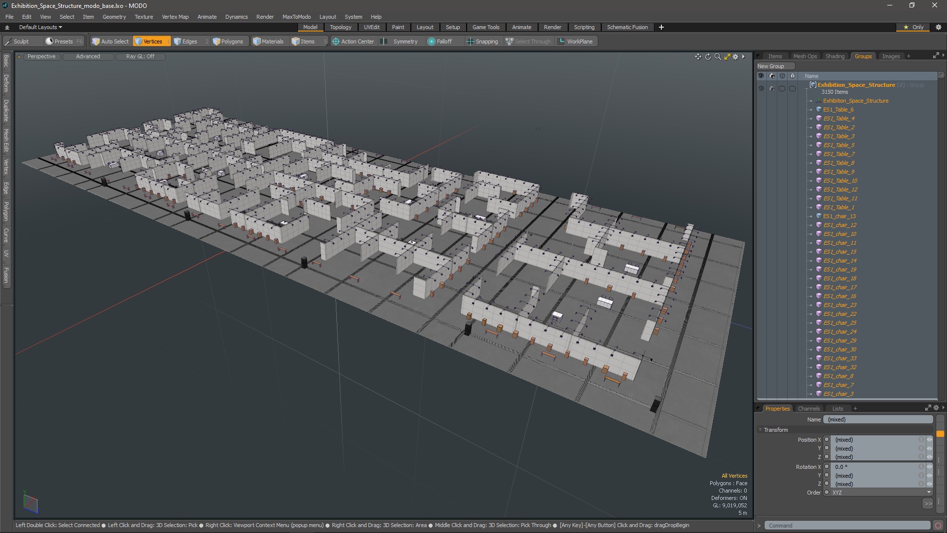Image resolution: width=947 pixels, height=533 pixels.
Task: Open the Texture menu
Action: tap(144, 17)
